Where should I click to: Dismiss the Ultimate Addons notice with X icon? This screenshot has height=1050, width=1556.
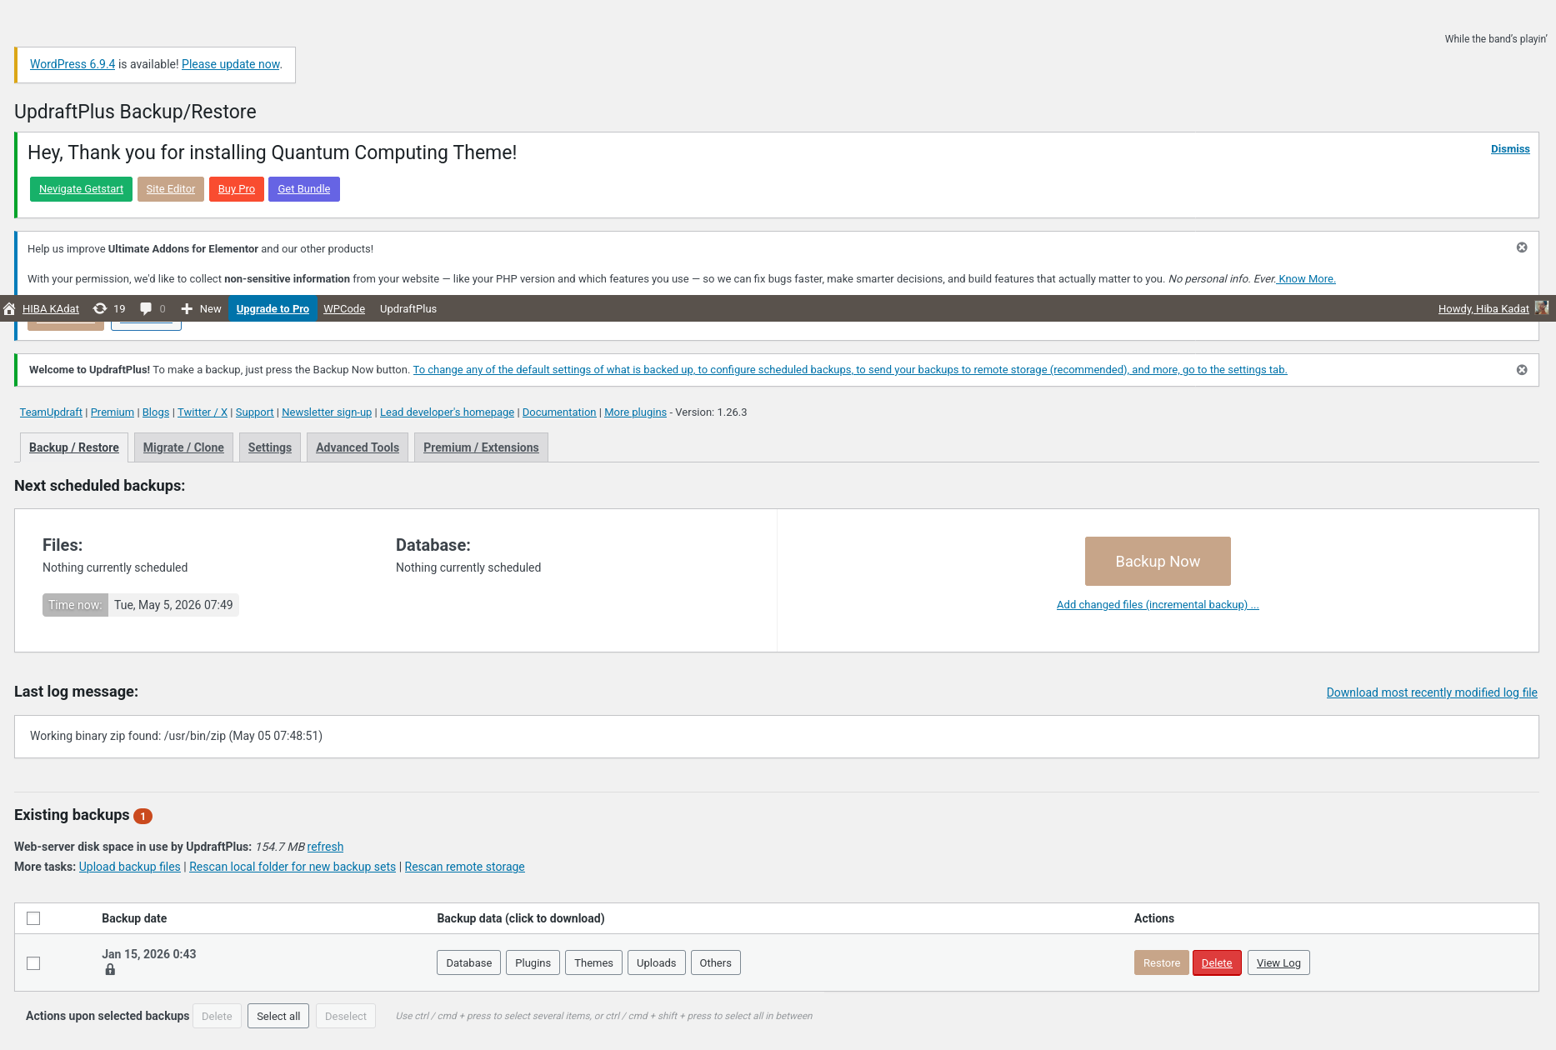(1522, 247)
